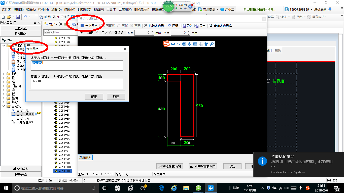Click 从CAD选择截面图 button
344x193 pixels.
(x=169, y=166)
